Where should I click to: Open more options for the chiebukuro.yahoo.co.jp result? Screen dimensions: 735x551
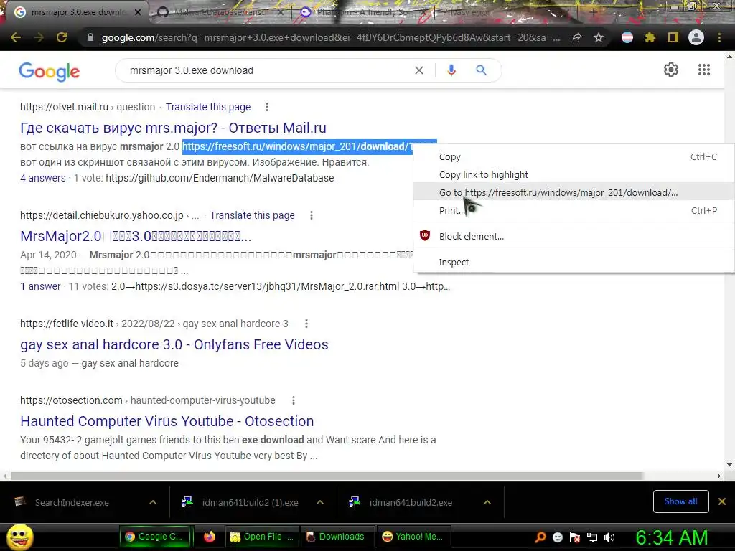click(312, 215)
